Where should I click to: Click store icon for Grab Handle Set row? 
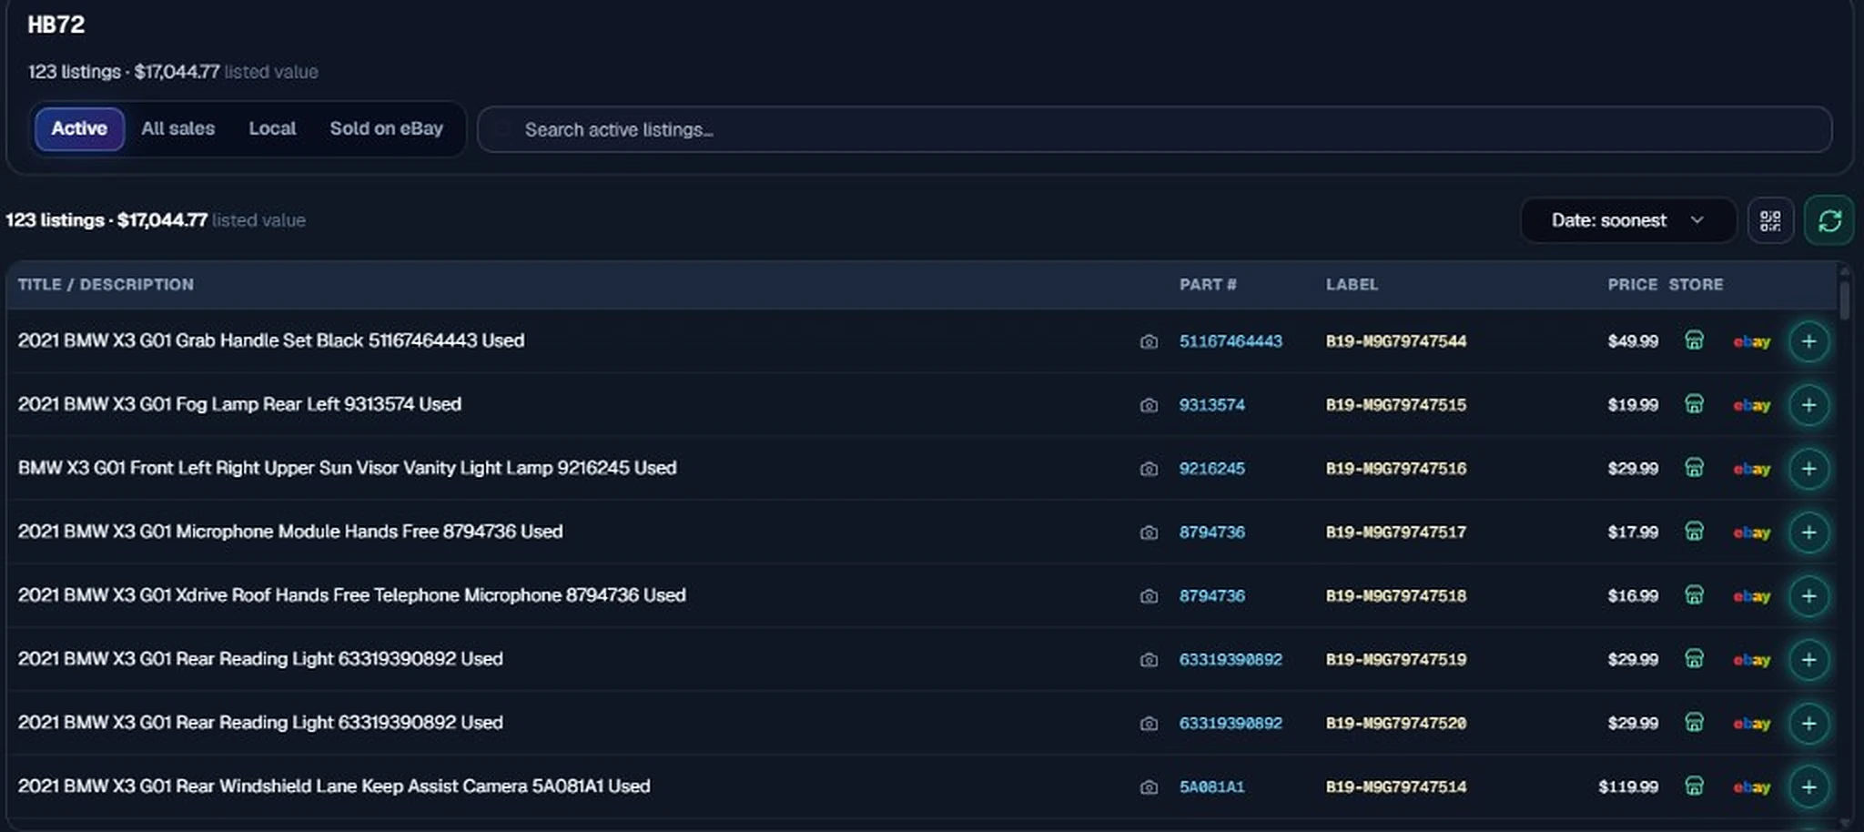(x=1694, y=340)
